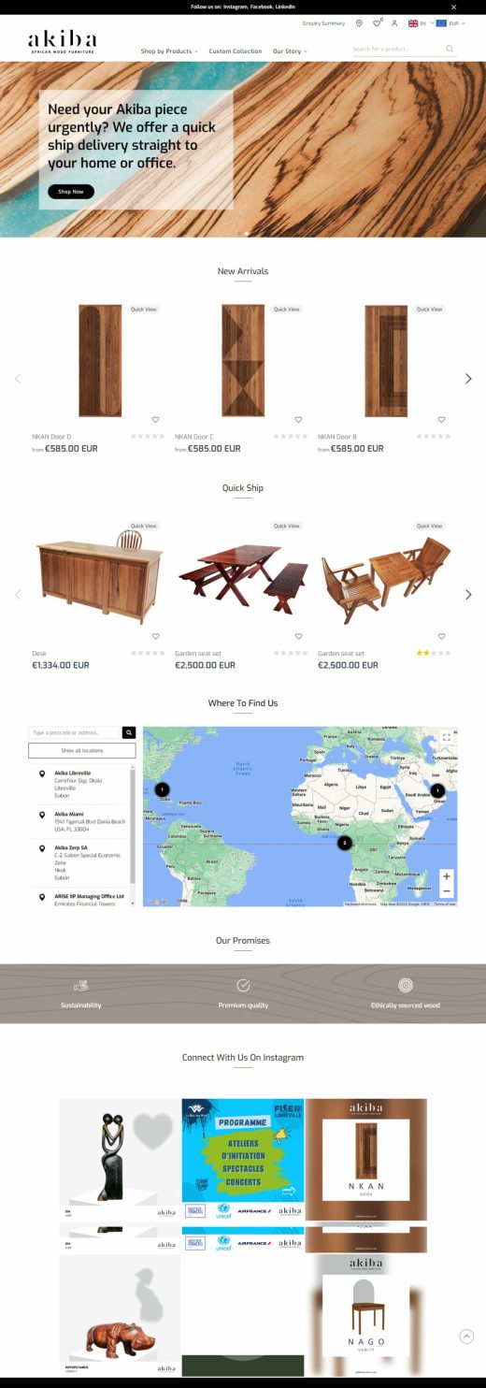Image resolution: width=486 pixels, height=1388 pixels.
Task: Click Show all locations button
Action: click(82, 750)
